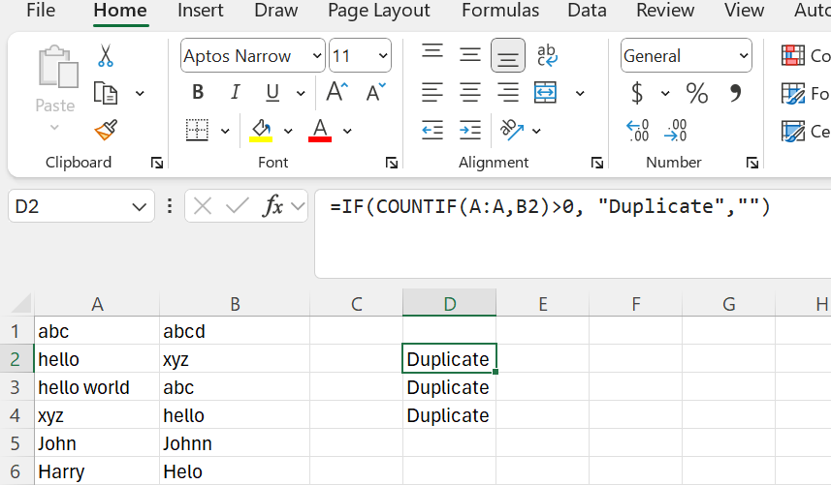Image resolution: width=831 pixels, height=485 pixels.
Task: Click Merge and Center icon
Action: [545, 93]
